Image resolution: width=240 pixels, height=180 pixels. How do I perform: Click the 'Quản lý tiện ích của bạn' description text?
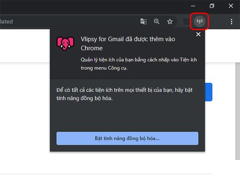click(139, 64)
